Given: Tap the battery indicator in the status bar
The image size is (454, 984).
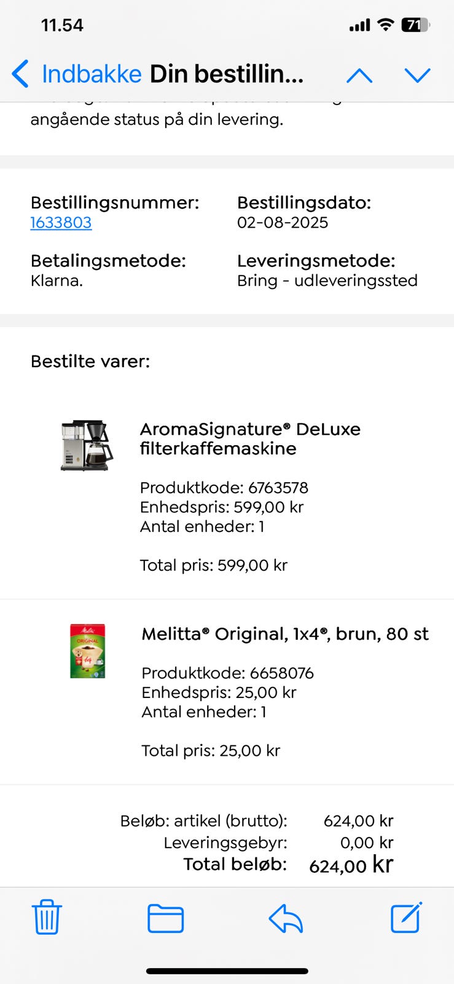Looking at the screenshot, I should 416,25.
